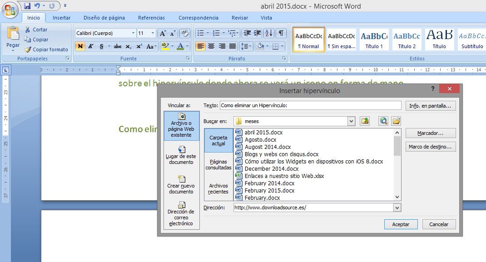Toggle bold (N) formatting
Screen dimensions: 486x262
[x=80, y=46]
